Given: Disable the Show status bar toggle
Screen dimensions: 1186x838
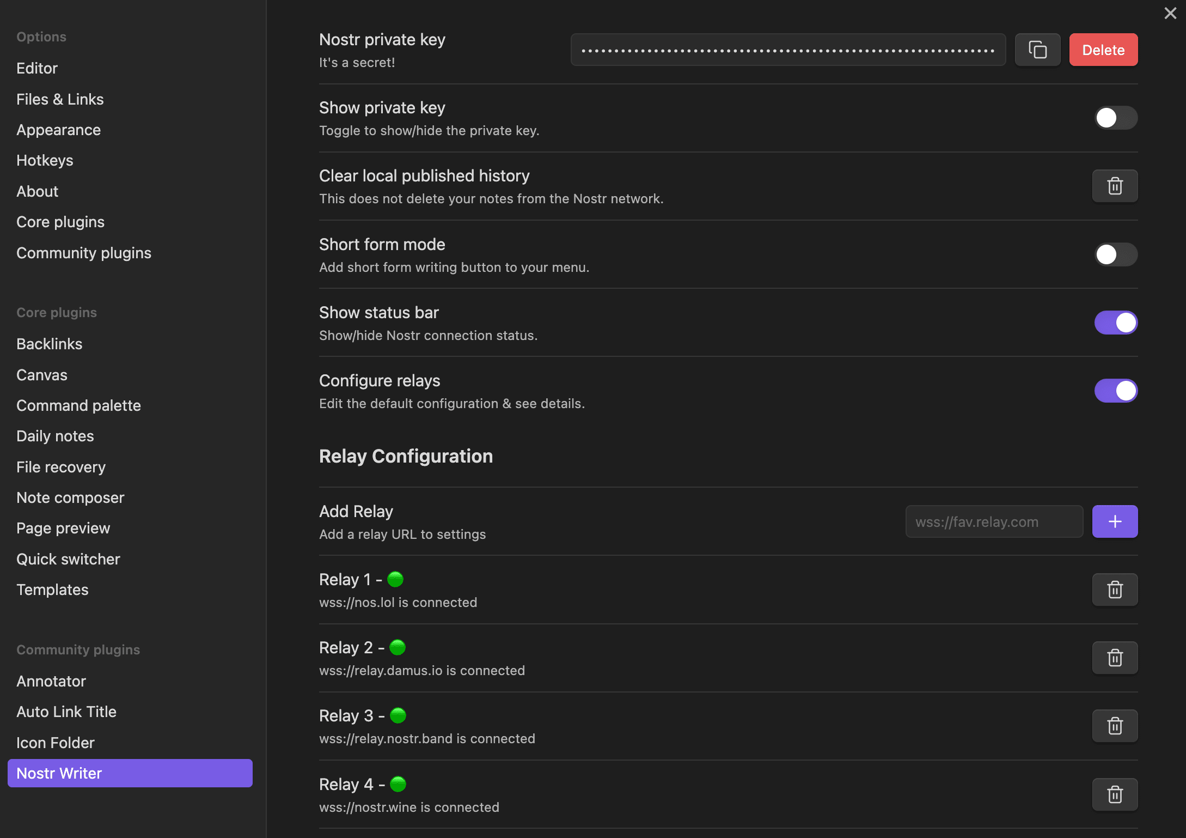Looking at the screenshot, I should [1116, 322].
